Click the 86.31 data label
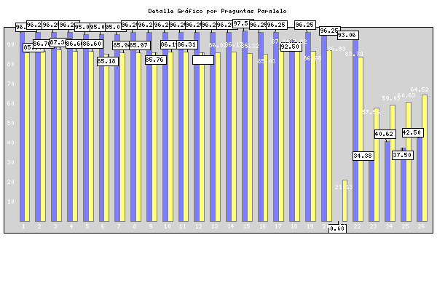Viewport: 437px width, 291px height. coord(187,44)
